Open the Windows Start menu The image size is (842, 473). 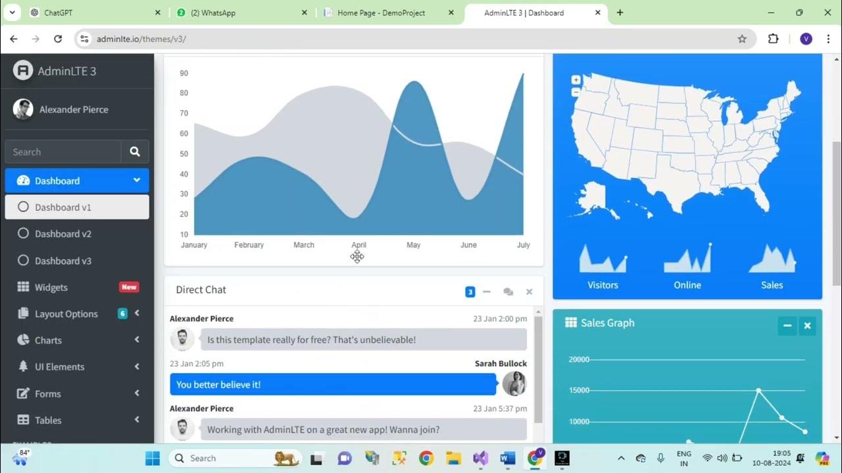(152, 458)
